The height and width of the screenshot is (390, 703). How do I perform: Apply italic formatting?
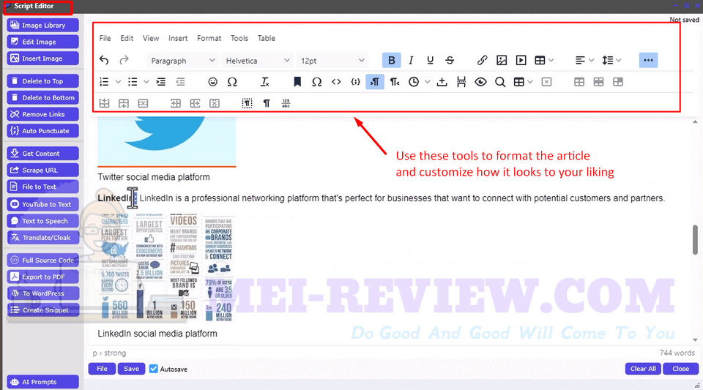[x=411, y=60]
